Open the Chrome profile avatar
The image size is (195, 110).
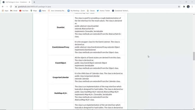pos(188,7)
